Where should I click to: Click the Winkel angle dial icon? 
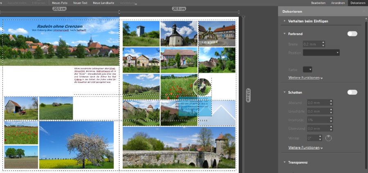click(x=328, y=138)
